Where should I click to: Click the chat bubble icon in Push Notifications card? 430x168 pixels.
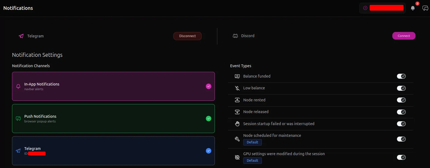(x=18, y=119)
